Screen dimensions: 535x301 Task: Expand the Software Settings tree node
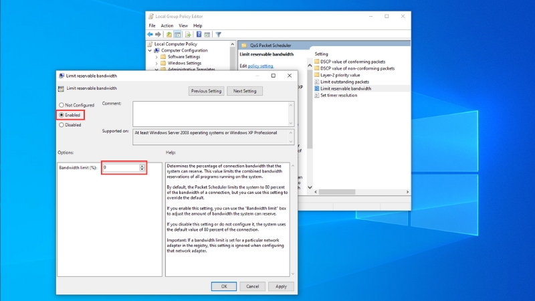point(156,57)
